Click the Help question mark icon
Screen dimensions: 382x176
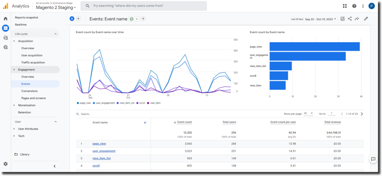pos(354,6)
